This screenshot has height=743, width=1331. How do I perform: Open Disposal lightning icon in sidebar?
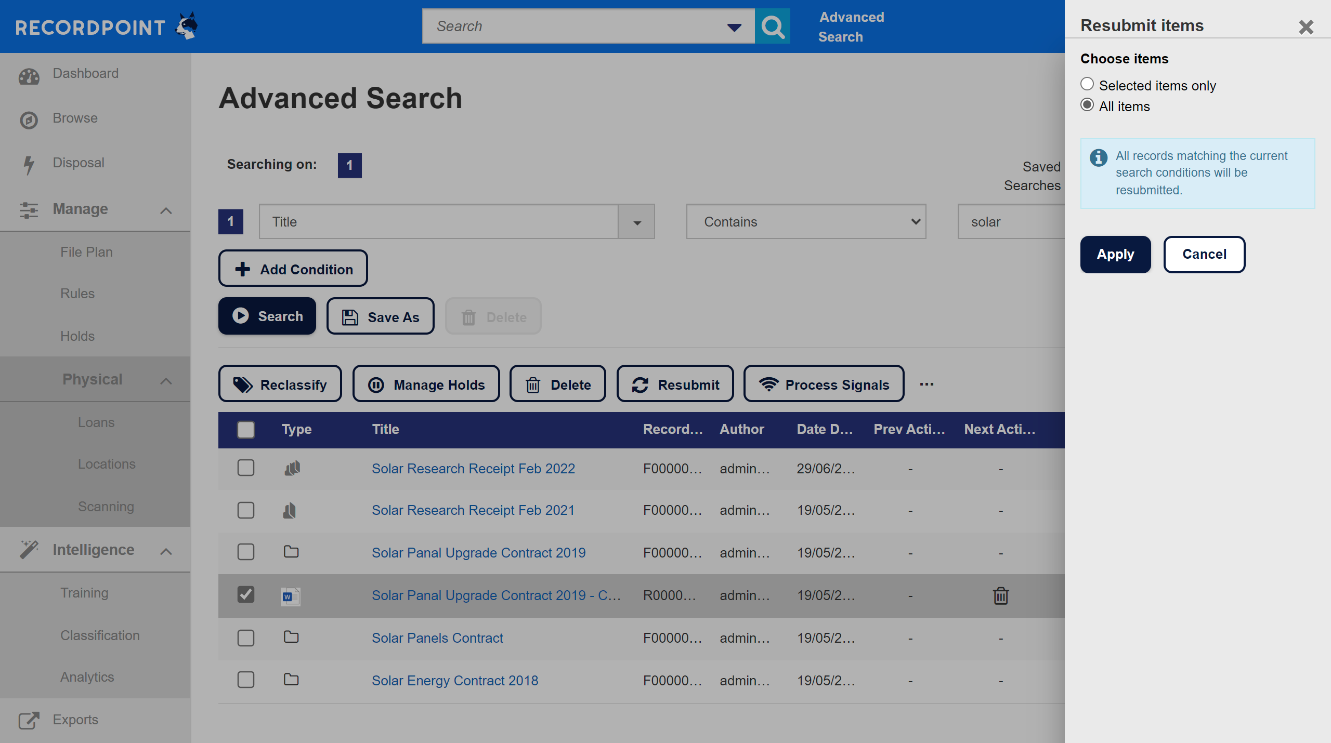click(x=29, y=165)
